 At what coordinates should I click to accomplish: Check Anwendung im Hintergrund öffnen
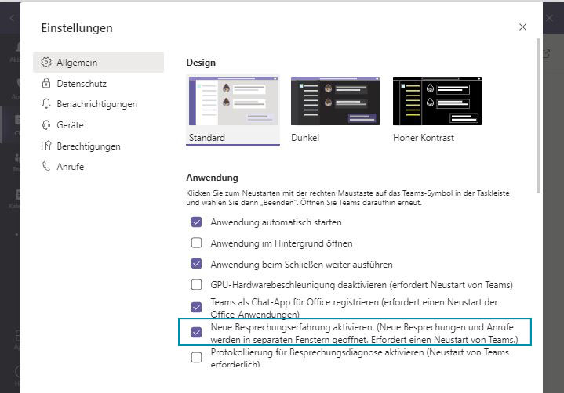(x=196, y=243)
